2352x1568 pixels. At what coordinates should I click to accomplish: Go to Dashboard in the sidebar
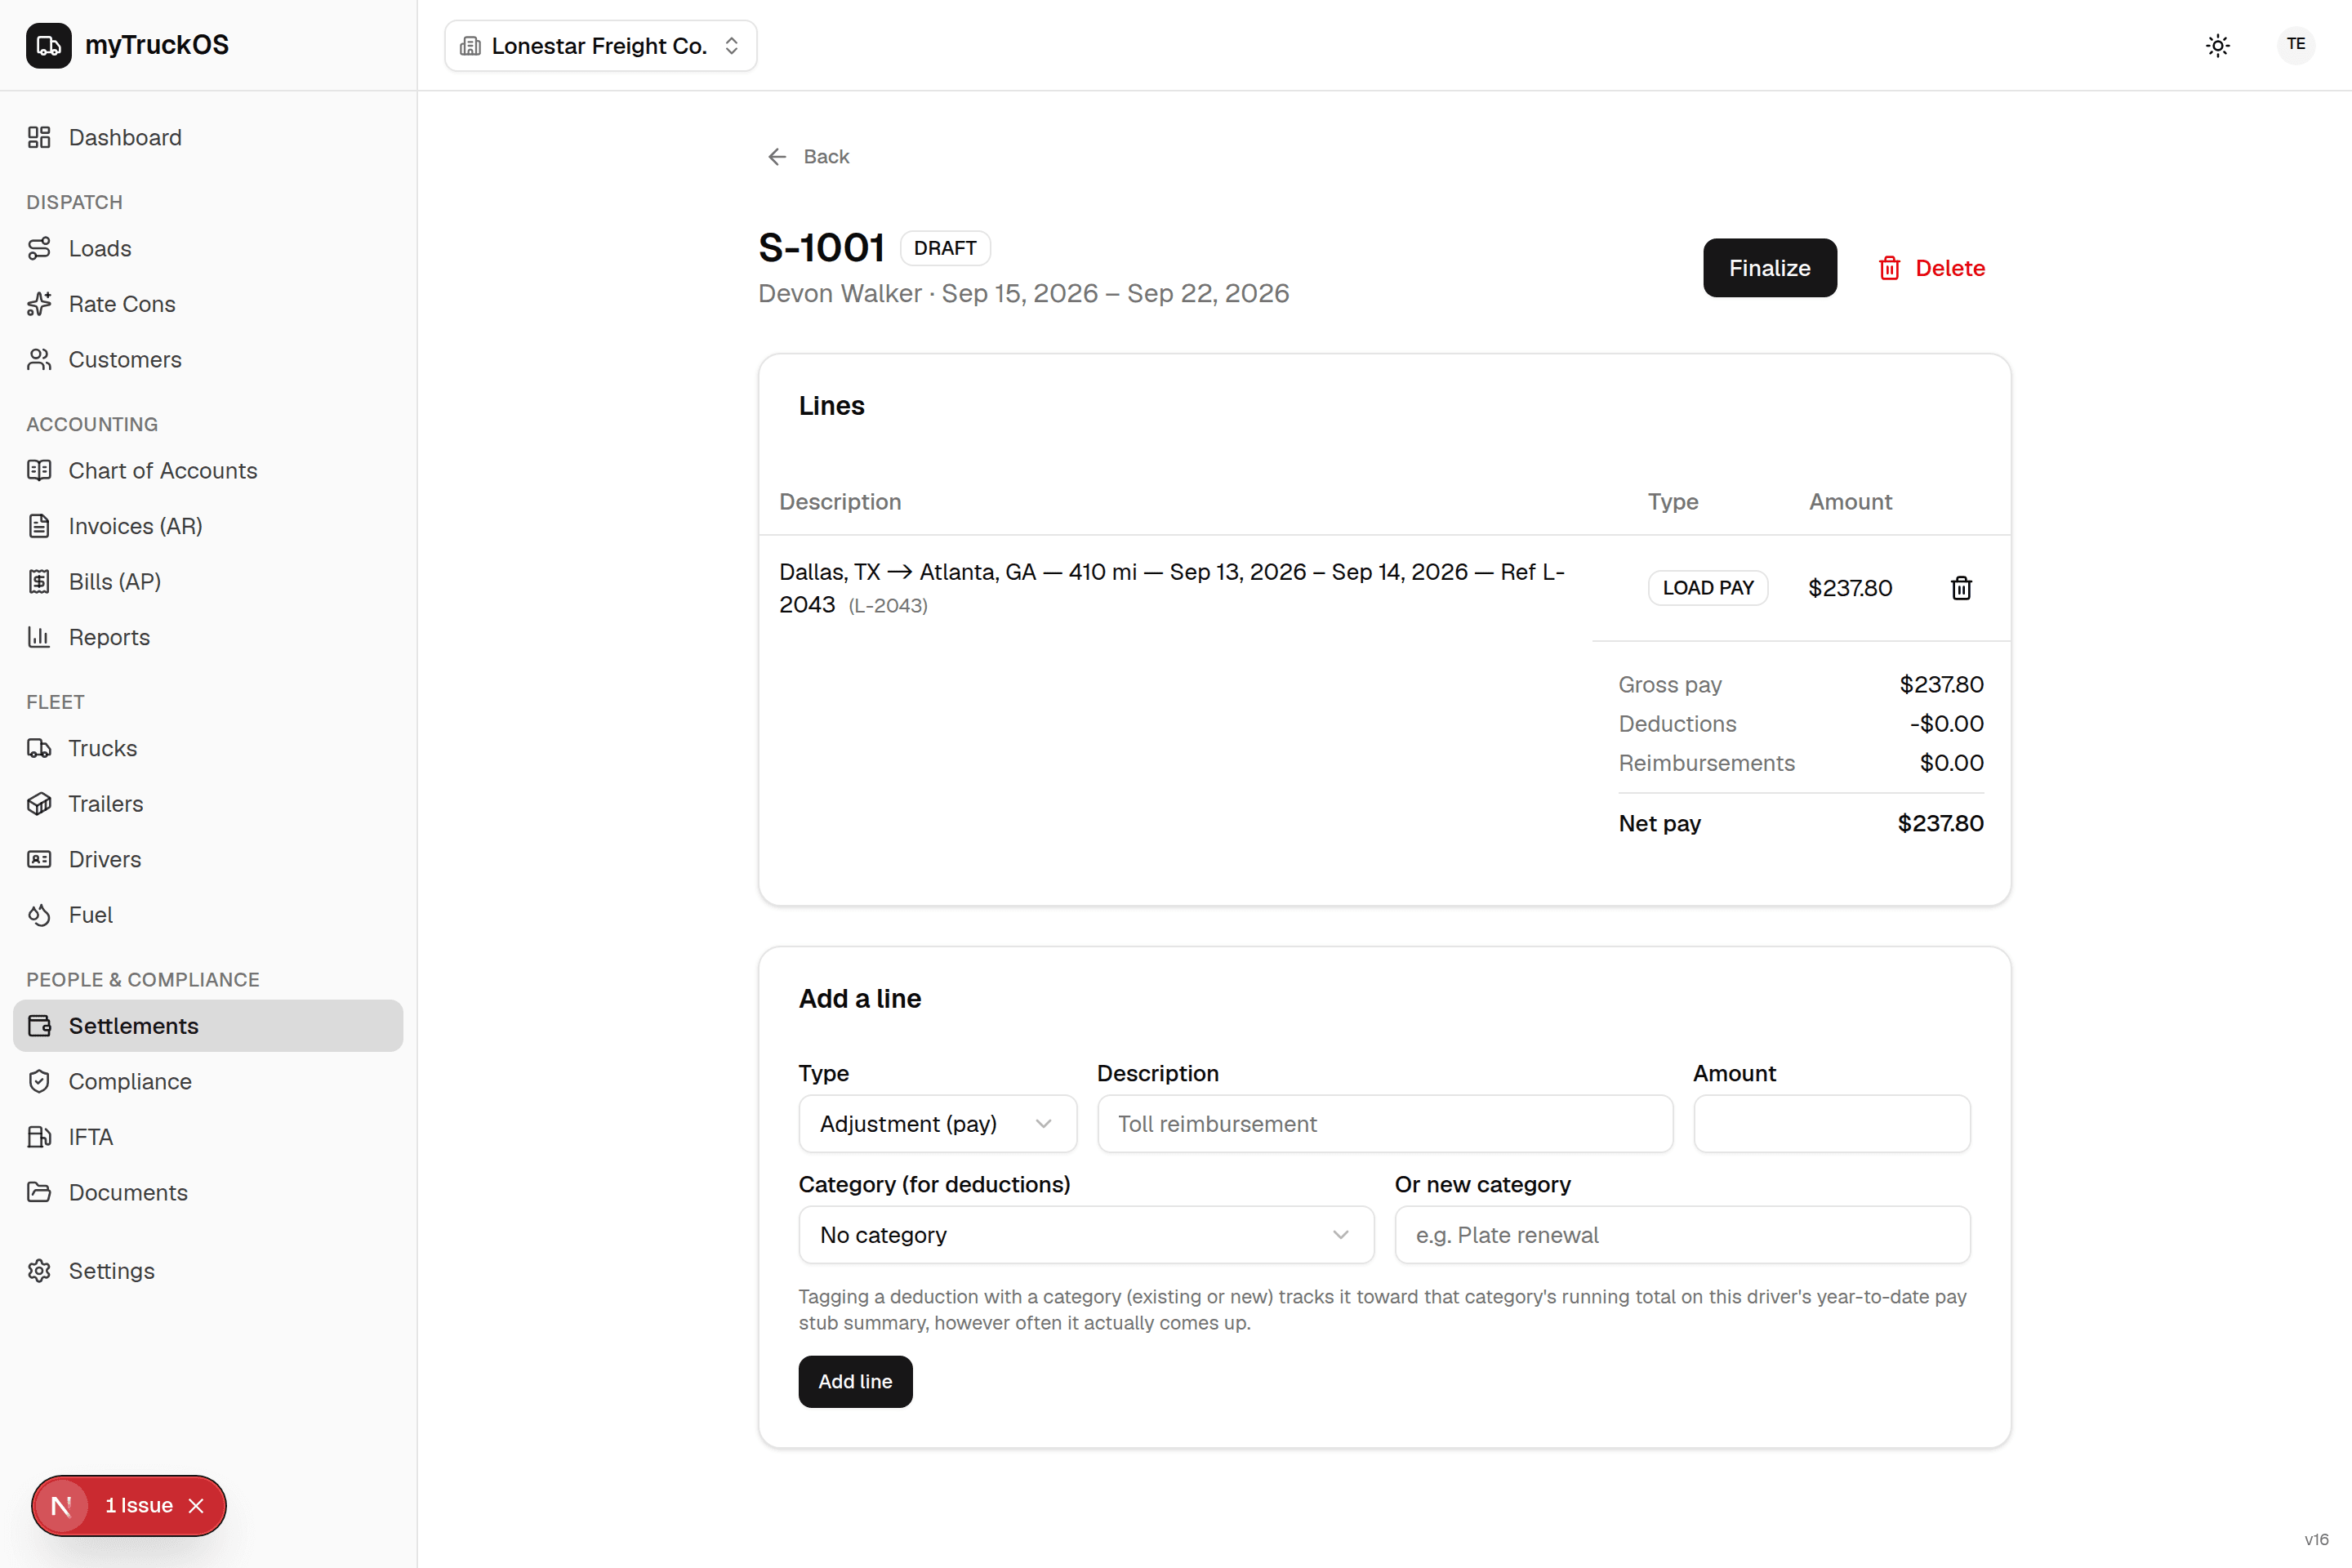[207, 137]
